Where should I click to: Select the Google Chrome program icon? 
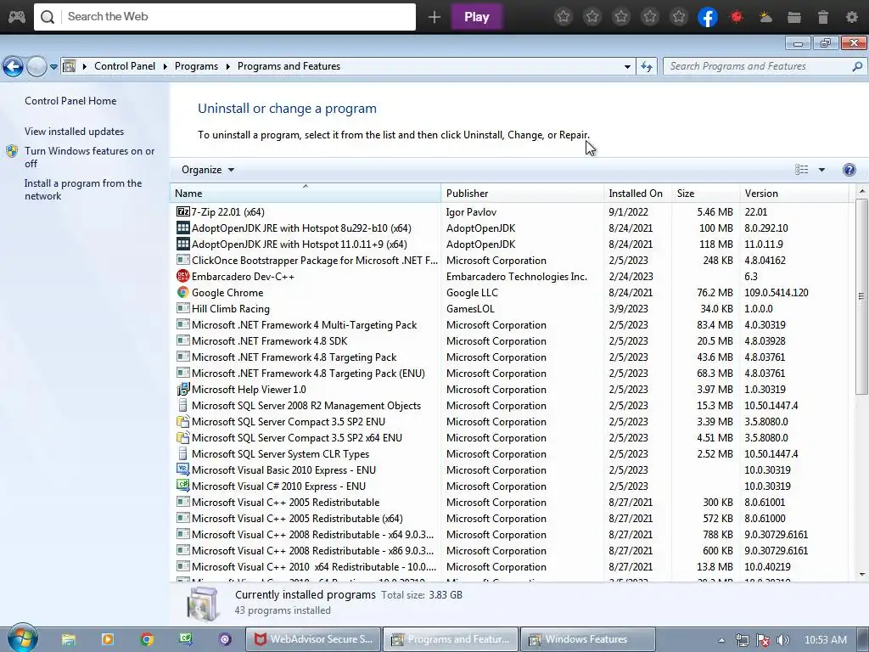[x=182, y=292]
